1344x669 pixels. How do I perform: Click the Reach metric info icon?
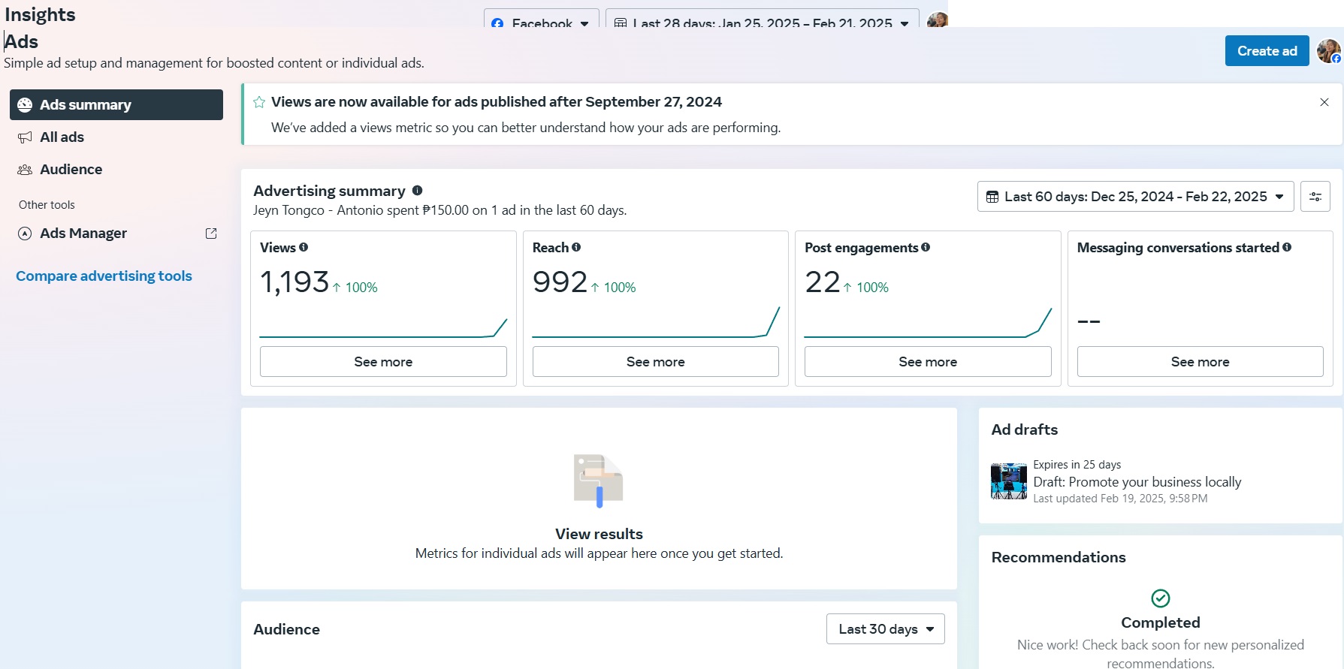pyautogui.click(x=576, y=247)
